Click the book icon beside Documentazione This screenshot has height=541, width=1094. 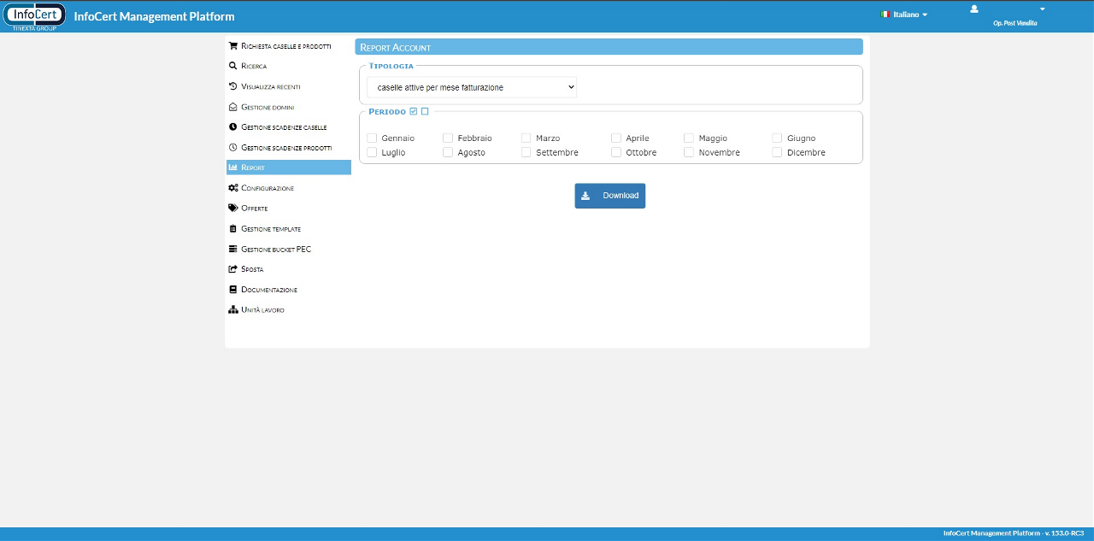point(232,290)
